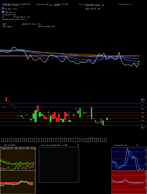Open the MACD histogram mini chart

tap(18, 182)
